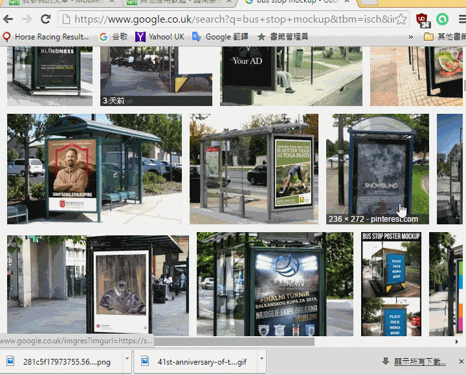Open the 其他書籤 bookmarks folder
The width and height of the screenshot is (466, 375).
pos(445,37)
